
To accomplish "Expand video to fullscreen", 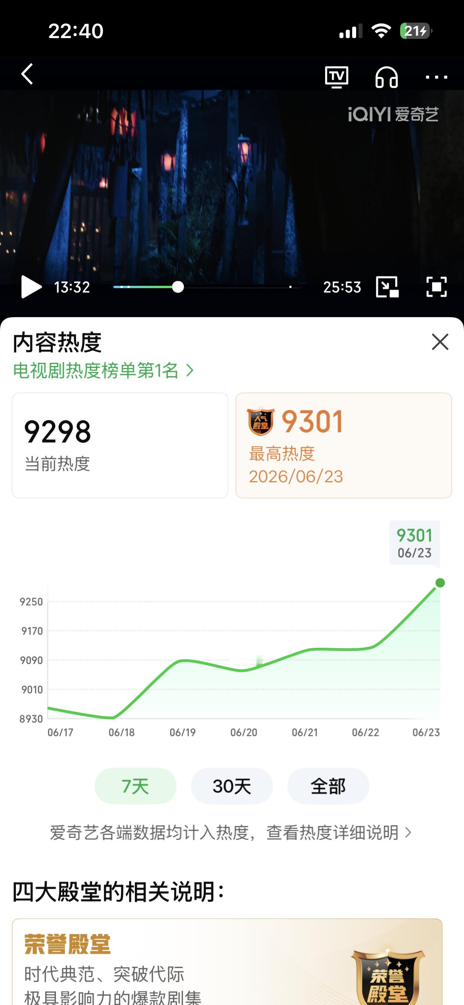I will pos(436,287).
